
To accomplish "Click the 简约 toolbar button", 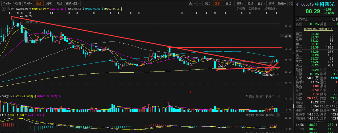I will (272, 3).
